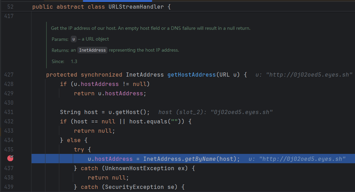The height and width of the screenshot is (192, 355).
Task: Click the 'u' parameter tag in the Params doc
Action: pyautogui.click(x=73, y=39)
